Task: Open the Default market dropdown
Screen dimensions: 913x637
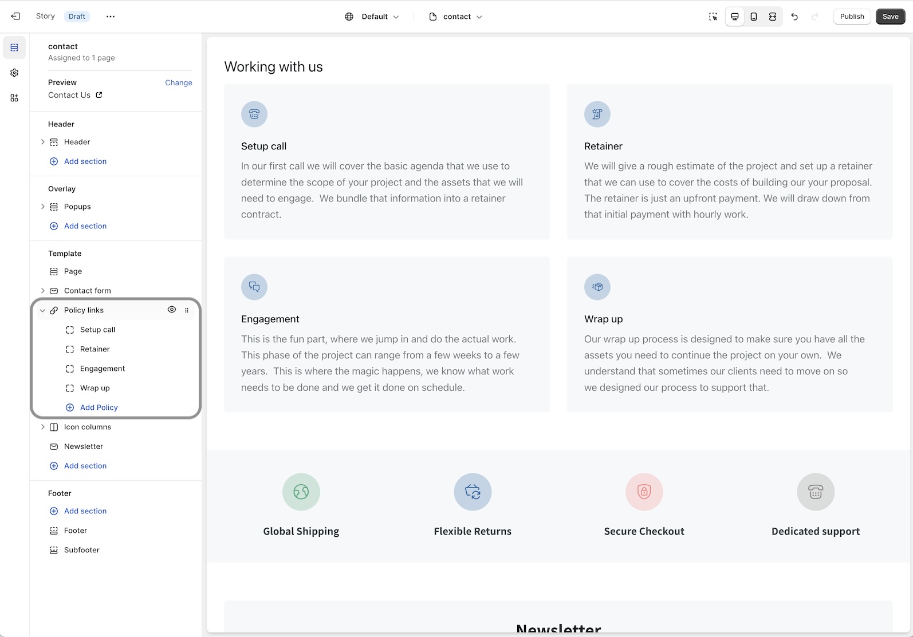Action: 372,17
